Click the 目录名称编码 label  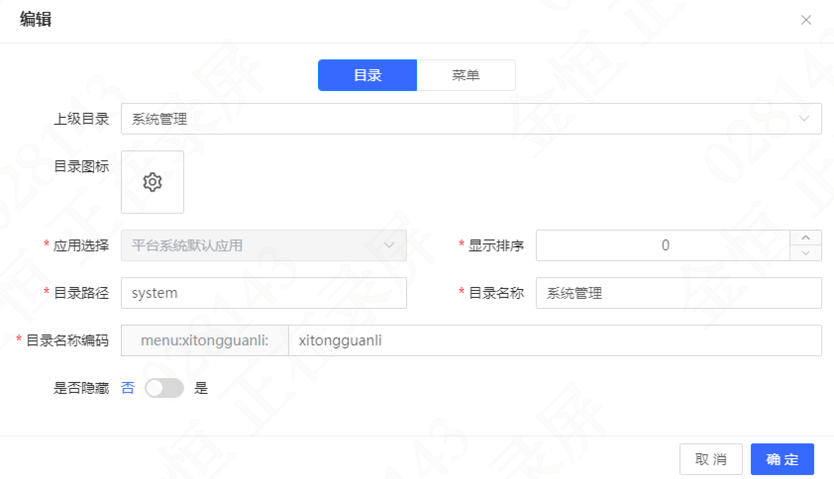(x=67, y=340)
